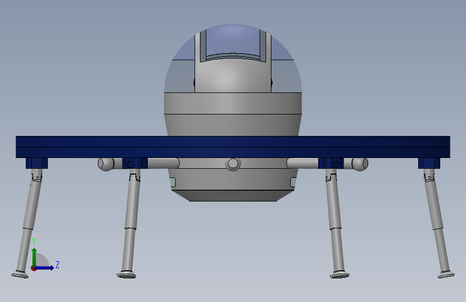Select the far-right landing leg
The height and width of the screenshot is (302, 466).
pos(438,223)
